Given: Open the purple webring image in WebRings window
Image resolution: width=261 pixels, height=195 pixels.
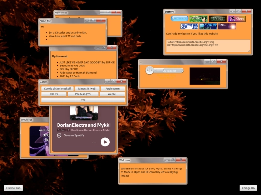Looking at the screenshot, I should 40,141.
